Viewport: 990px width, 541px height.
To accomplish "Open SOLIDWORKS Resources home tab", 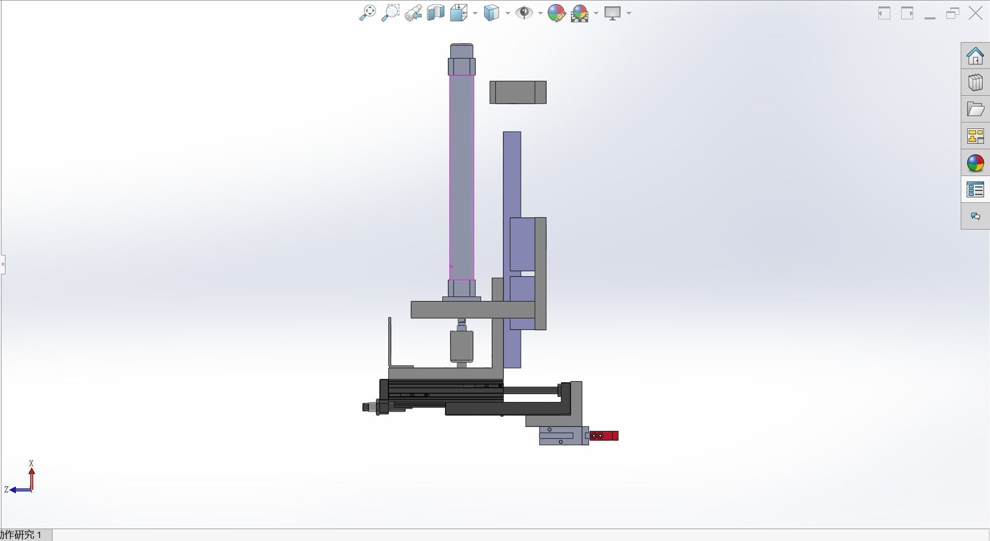I will pos(975,56).
